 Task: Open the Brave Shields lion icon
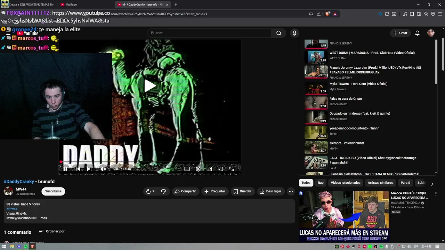coord(327,14)
